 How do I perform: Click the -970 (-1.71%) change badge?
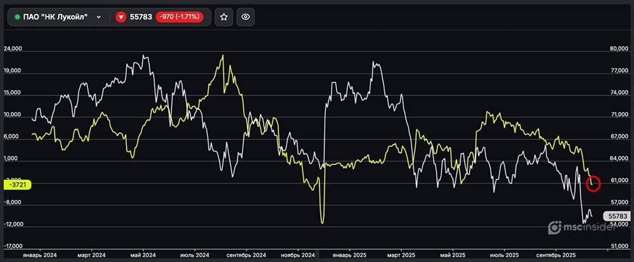[179, 17]
